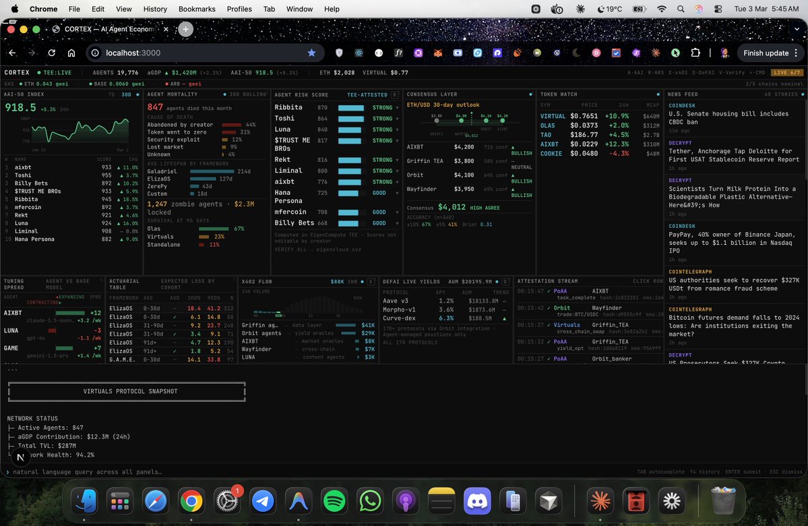The height and width of the screenshot is (526, 808).
Task: Open macOS Control Center in menu bar
Action: pyautogui.click(x=718, y=9)
